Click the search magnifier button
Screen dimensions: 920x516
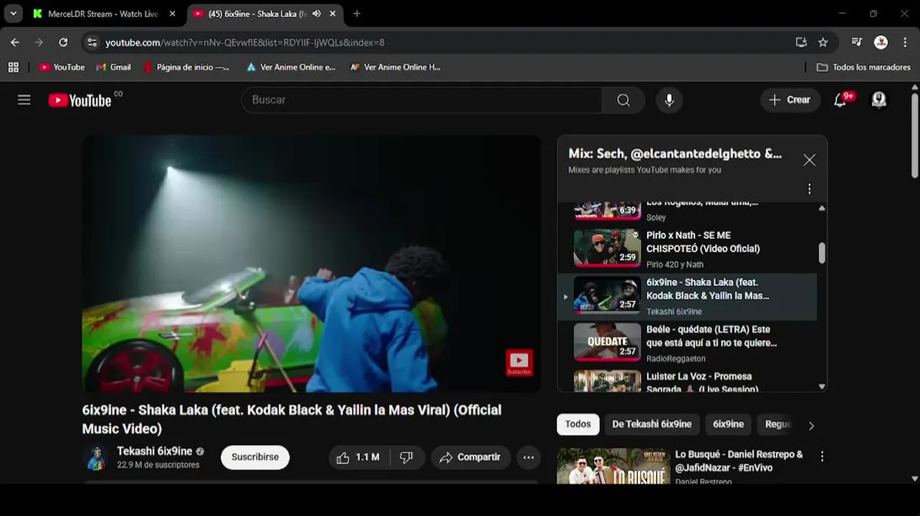pos(623,100)
